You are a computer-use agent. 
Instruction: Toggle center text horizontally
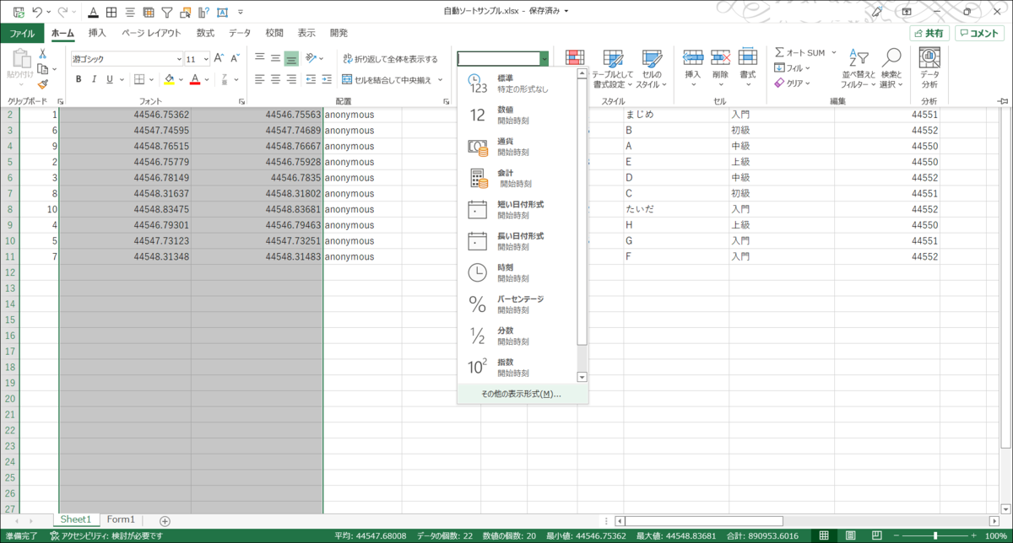(x=275, y=80)
